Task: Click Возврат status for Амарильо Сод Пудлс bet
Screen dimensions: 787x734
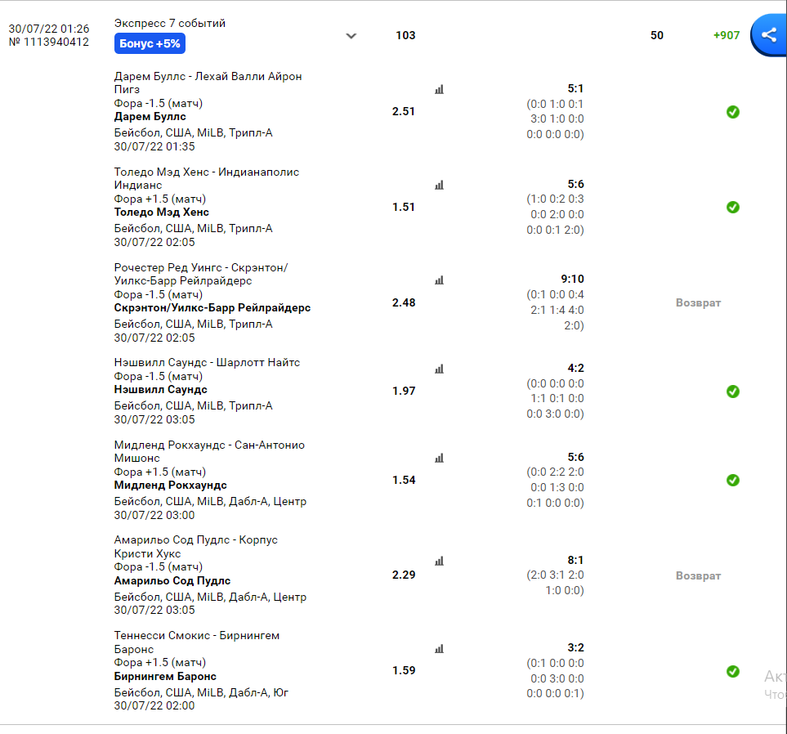Action: point(698,576)
